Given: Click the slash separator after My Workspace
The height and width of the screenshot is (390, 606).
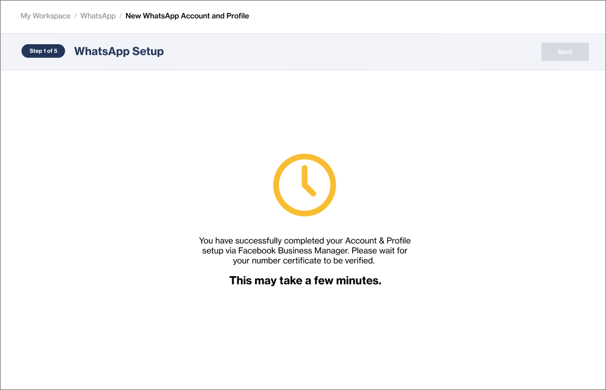Looking at the screenshot, I should (76, 16).
